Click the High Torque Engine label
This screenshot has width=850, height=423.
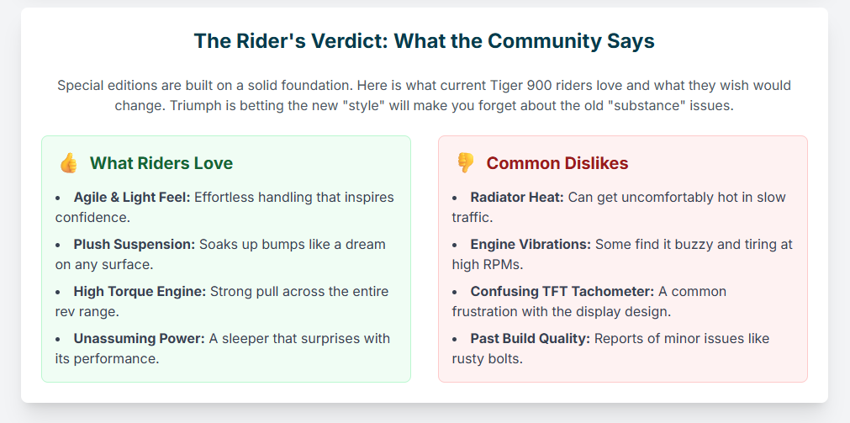pos(140,292)
